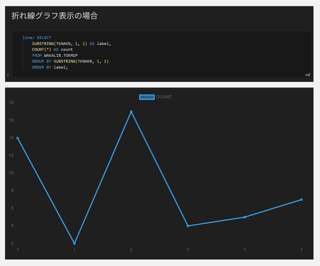Toggle the COUNT legend color box

pyautogui.click(x=147, y=97)
